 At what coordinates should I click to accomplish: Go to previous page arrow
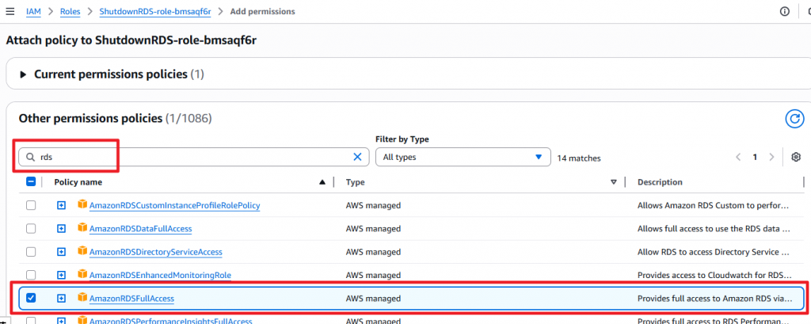point(739,158)
